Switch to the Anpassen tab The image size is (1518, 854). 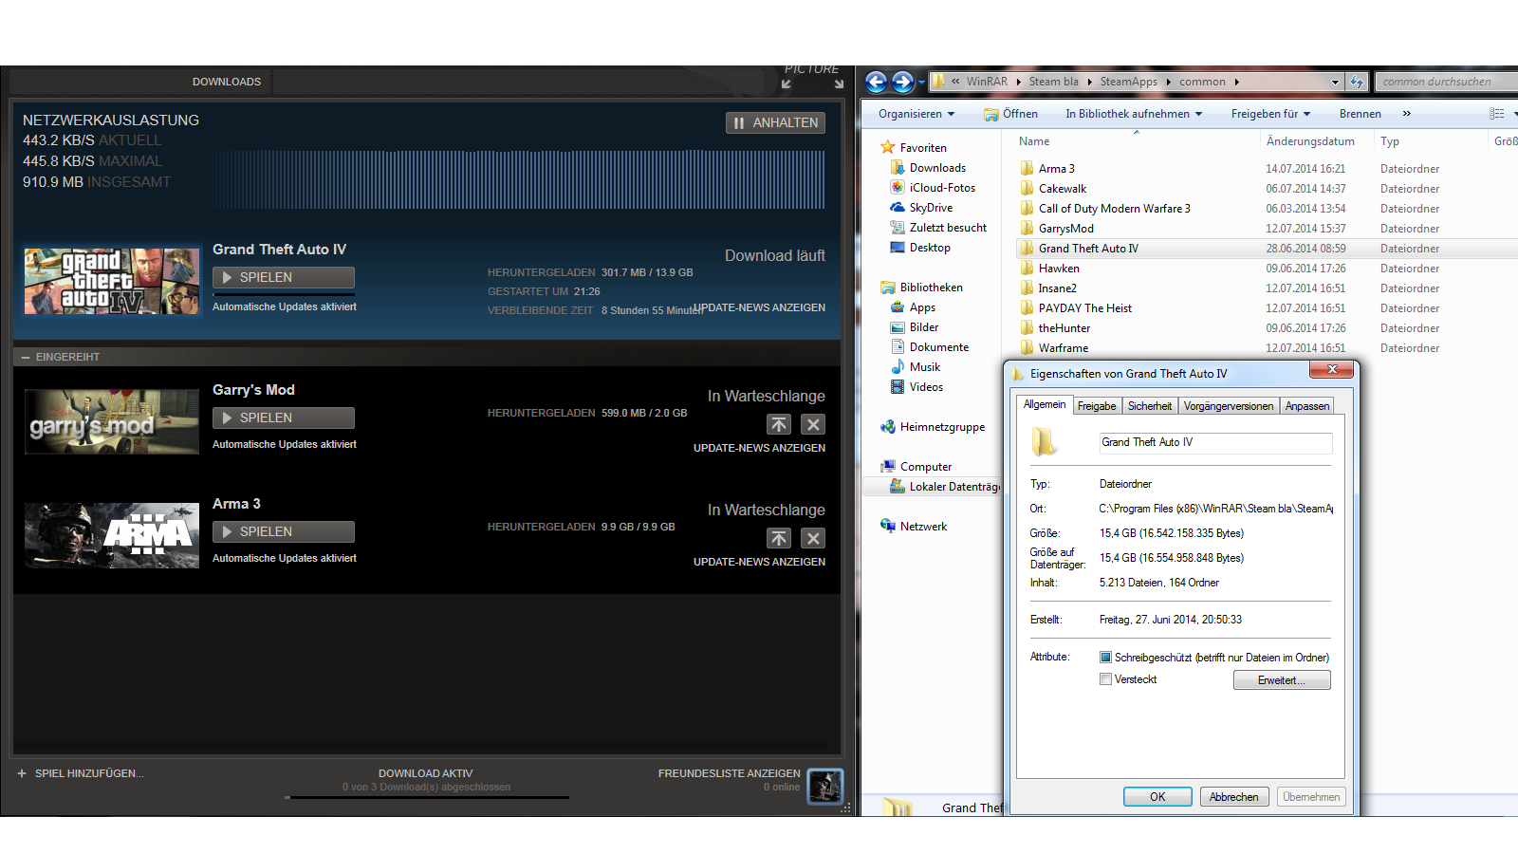[x=1307, y=406]
